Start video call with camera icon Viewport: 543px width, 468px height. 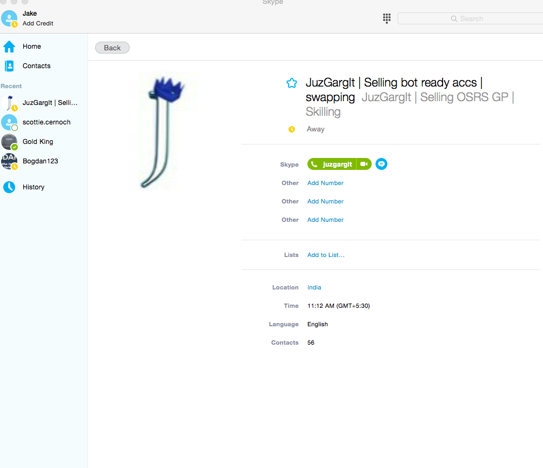(x=364, y=164)
